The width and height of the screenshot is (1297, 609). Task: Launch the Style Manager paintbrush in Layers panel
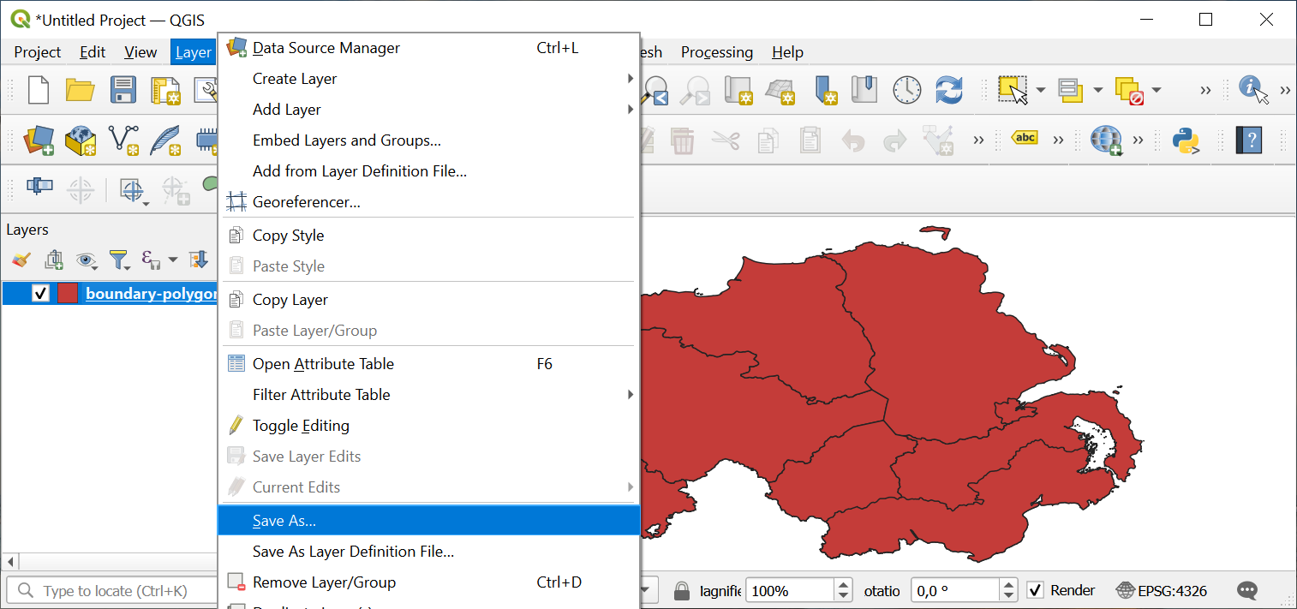[x=21, y=260]
